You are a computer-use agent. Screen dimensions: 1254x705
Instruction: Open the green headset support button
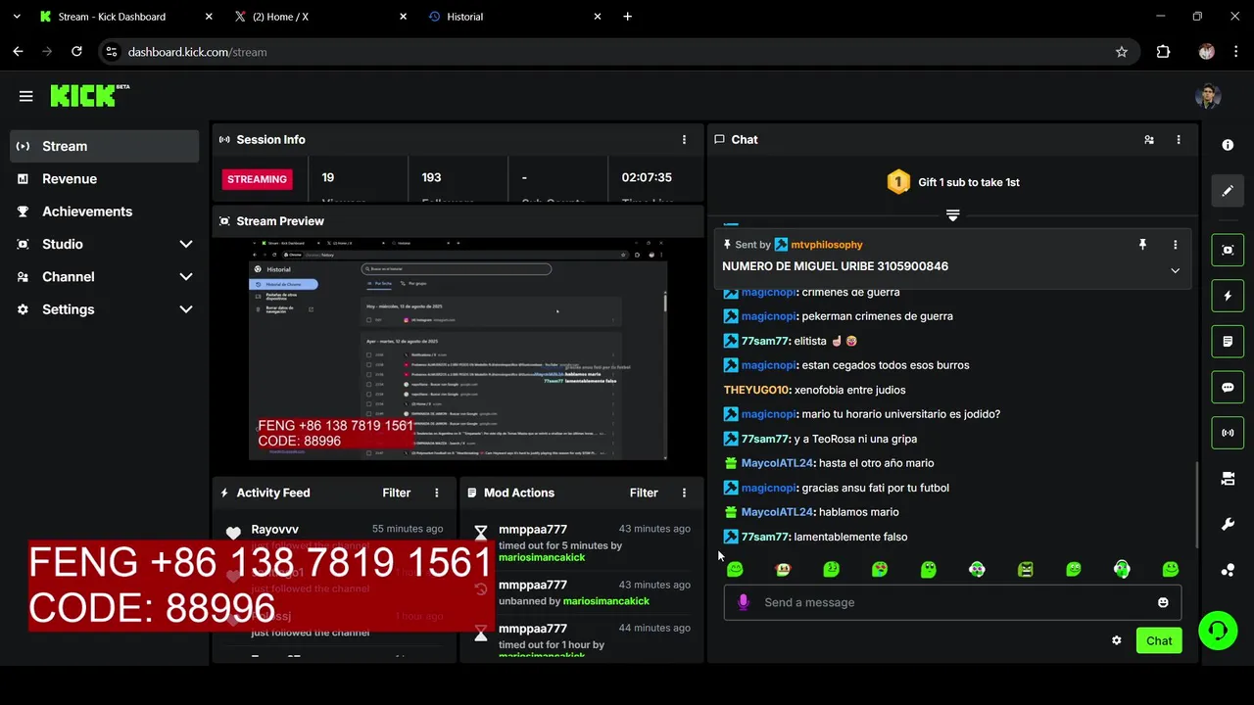pyautogui.click(x=1218, y=631)
